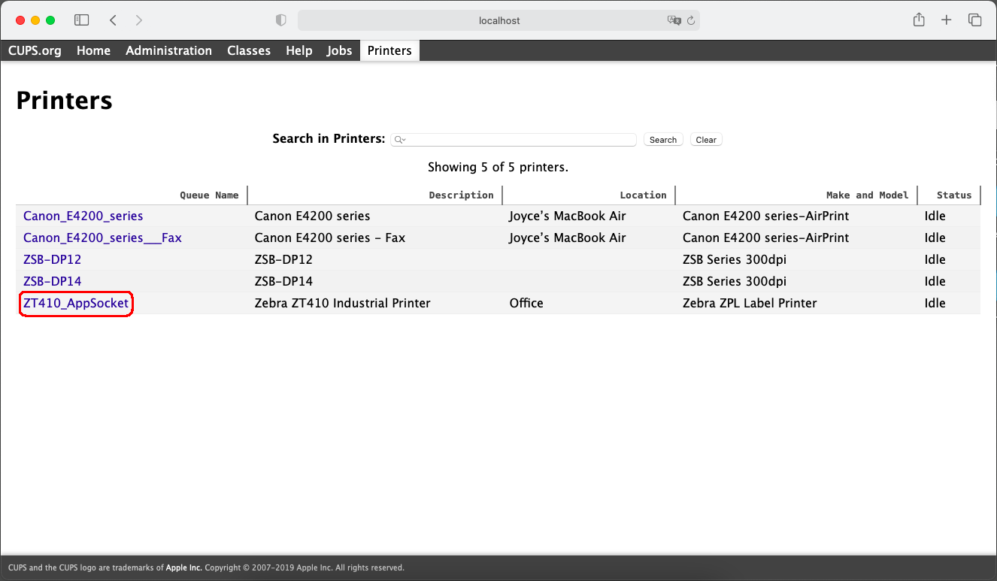The image size is (997, 581).
Task: Click the Apple Inc. footer link
Action: click(183, 567)
